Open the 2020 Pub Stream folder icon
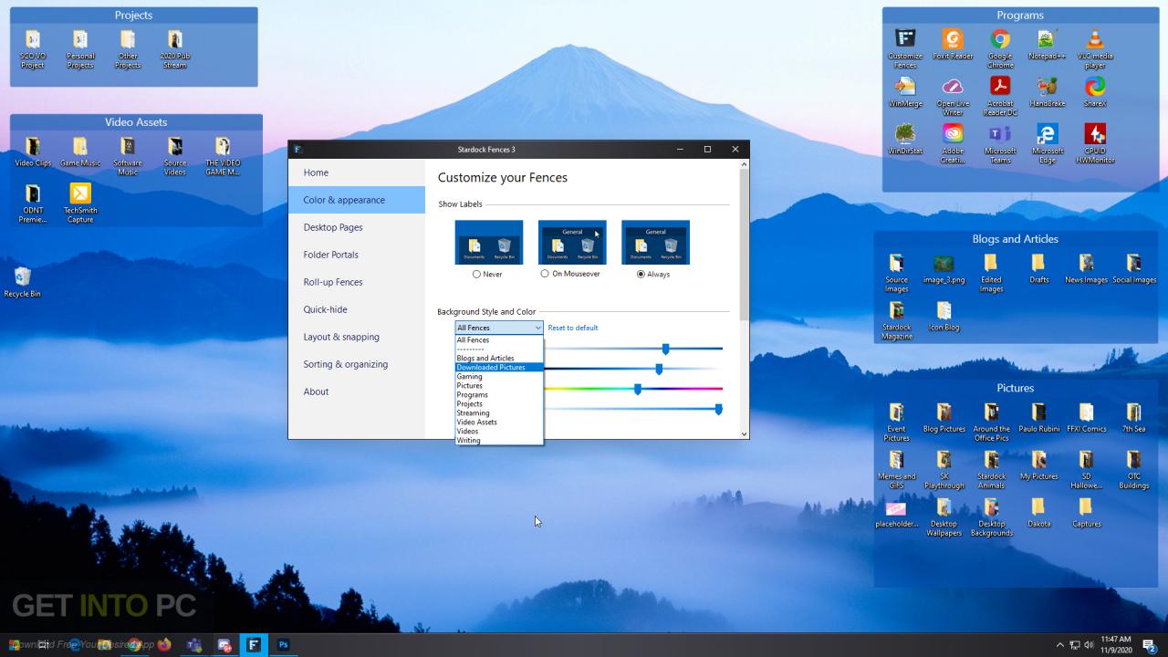Viewport: 1168px width, 657px height. [x=175, y=40]
